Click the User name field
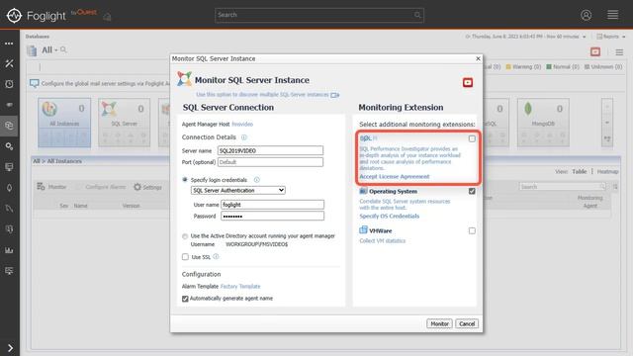The height and width of the screenshot is (356, 633). click(x=272, y=205)
